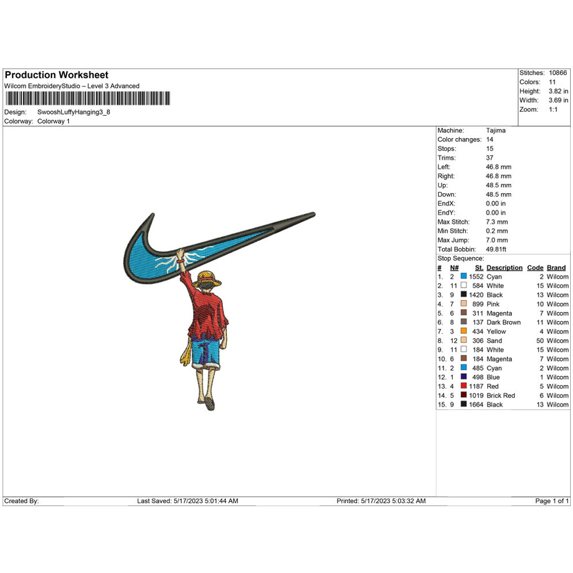573x573 pixels.
Task: Click the Code column header
Action: pos(535,268)
